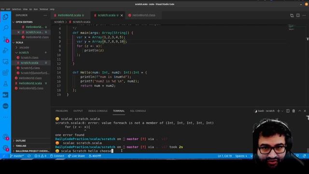Image resolution: width=309 pixels, height=174 pixels.
Task: Open the Run and Debug view
Action: 5,50
